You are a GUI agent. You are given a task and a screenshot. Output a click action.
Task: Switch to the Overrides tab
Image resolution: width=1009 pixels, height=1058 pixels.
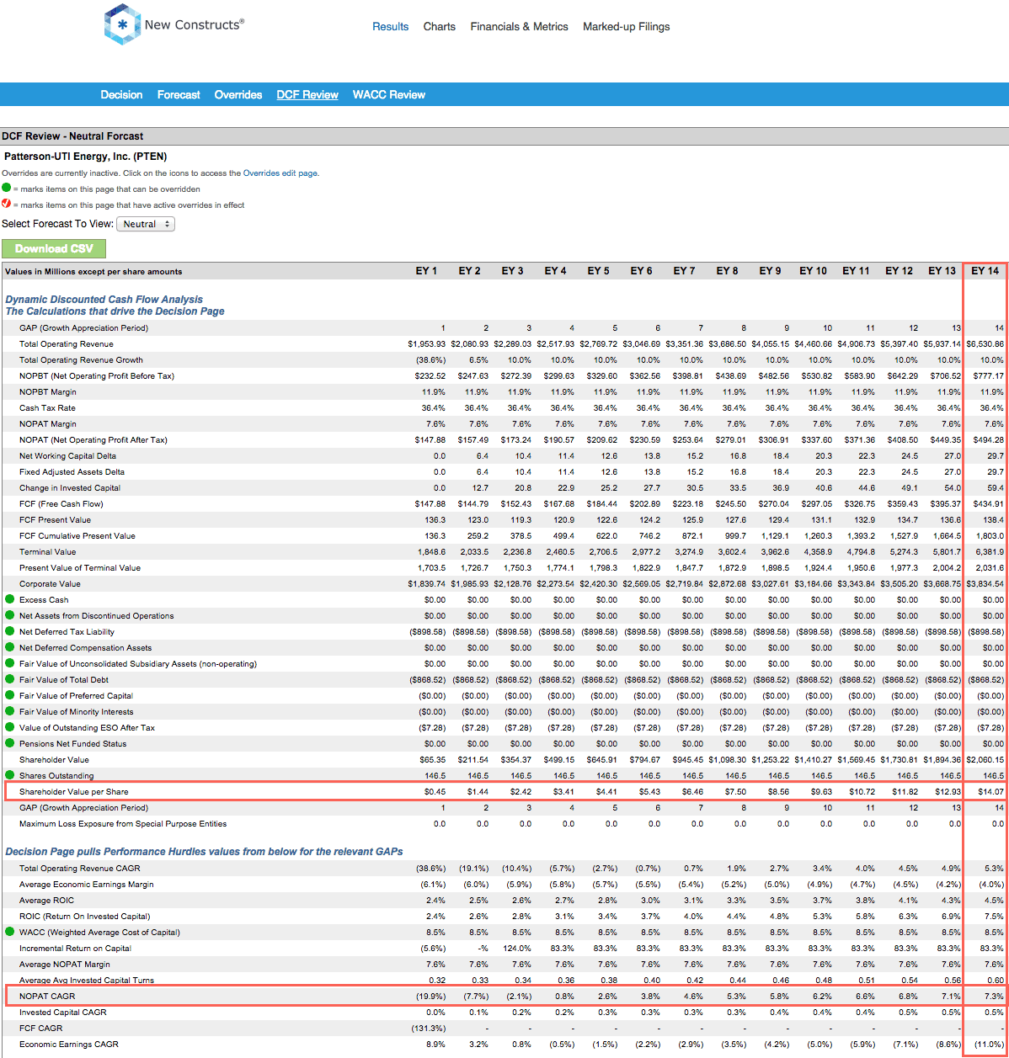[x=238, y=95]
